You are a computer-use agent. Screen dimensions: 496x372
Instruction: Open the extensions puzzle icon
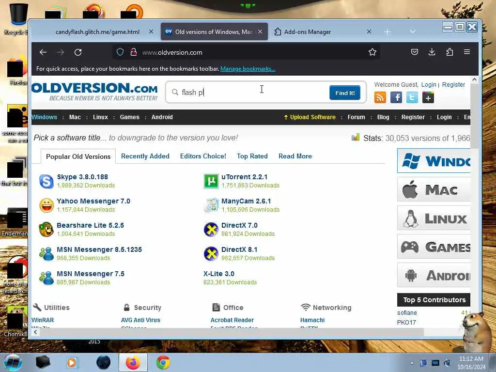[x=449, y=52]
